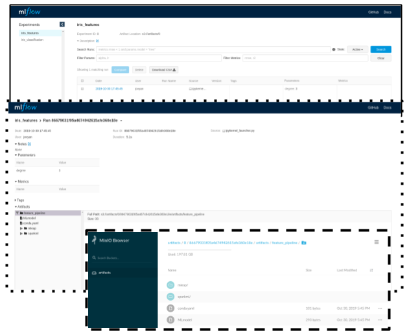Select the iris_classification experiment in the sidebar
The image size is (409, 335).
coord(32,40)
